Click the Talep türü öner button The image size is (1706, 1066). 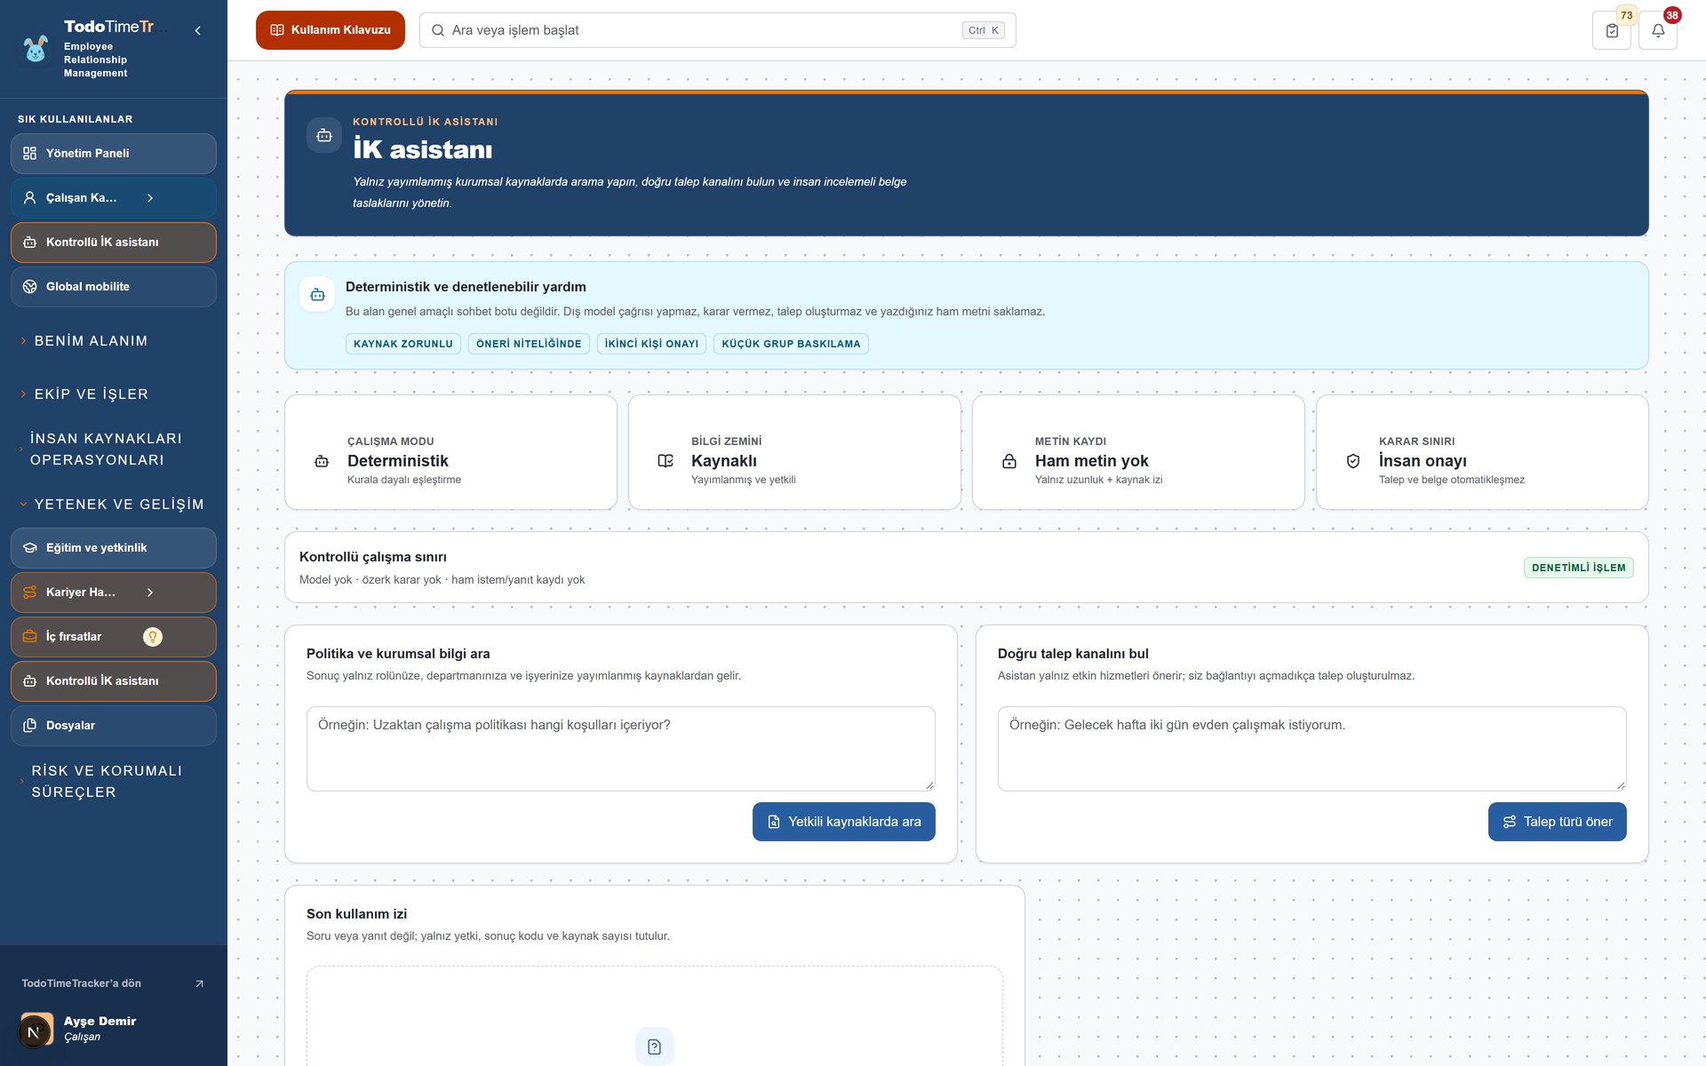click(x=1557, y=822)
